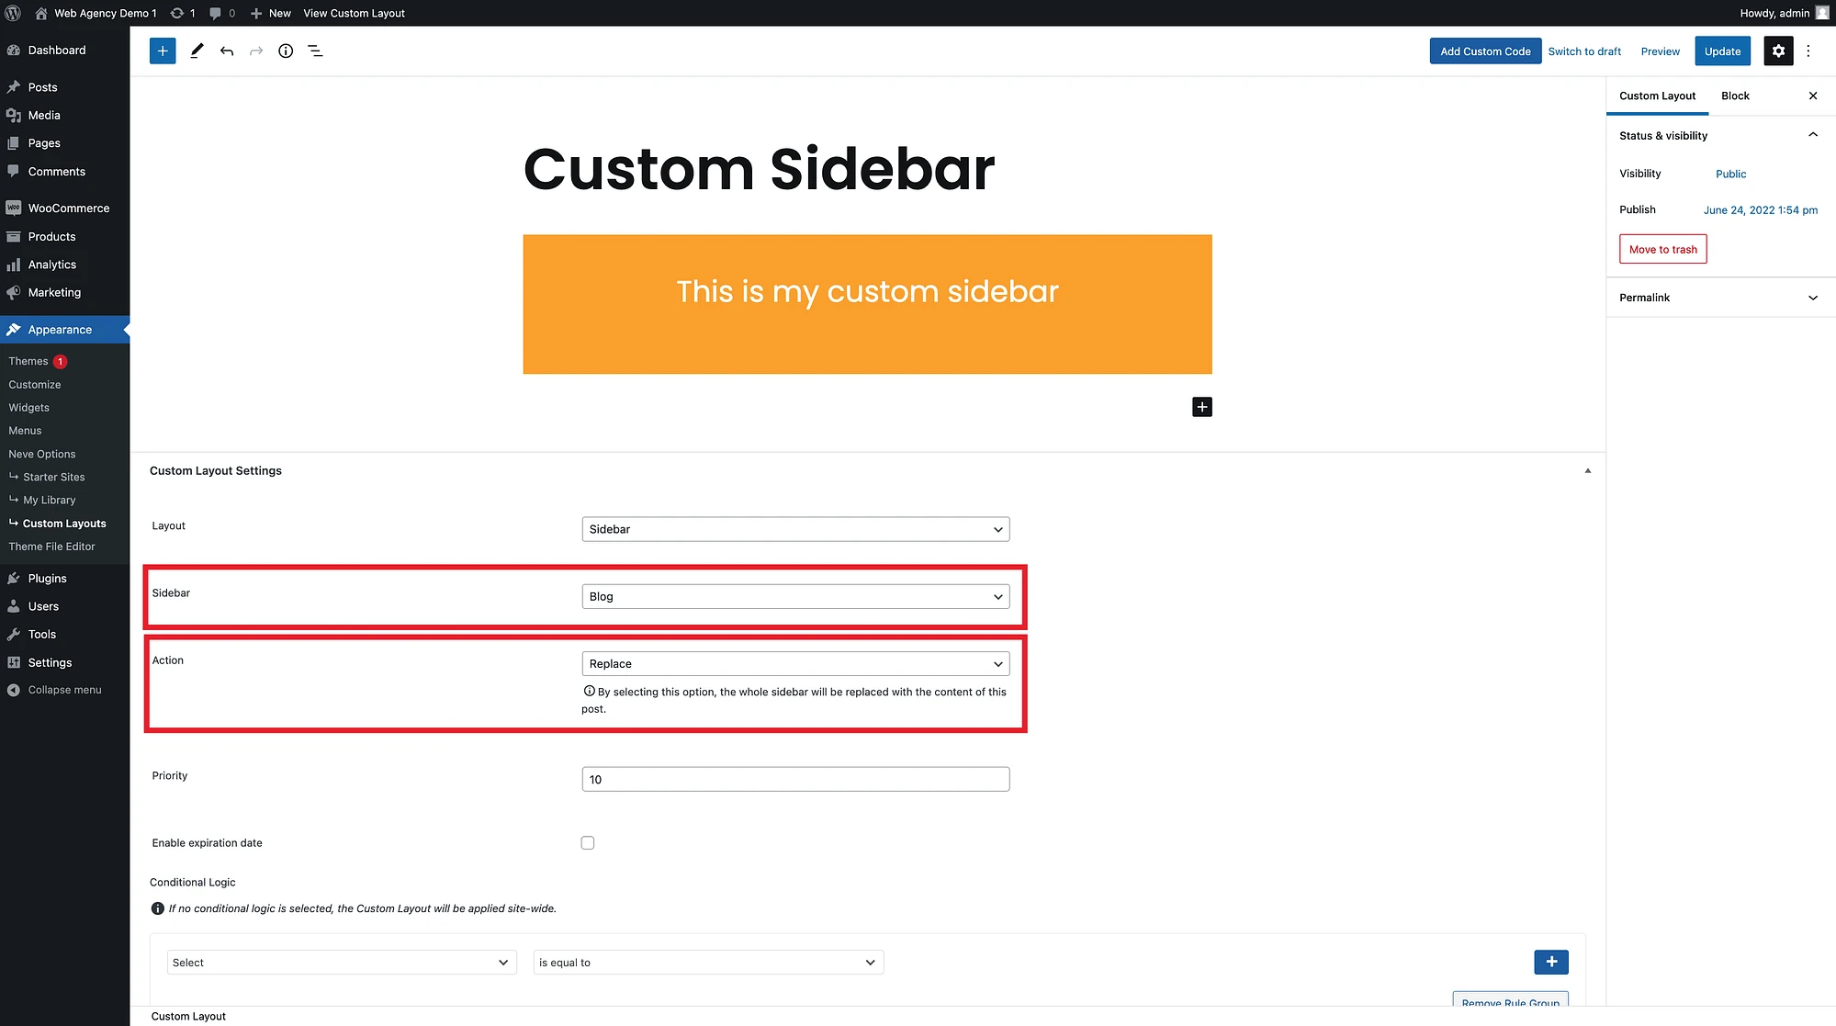Click the June 24 publish date link
Screen dimensions: 1836x1026
point(1759,209)
